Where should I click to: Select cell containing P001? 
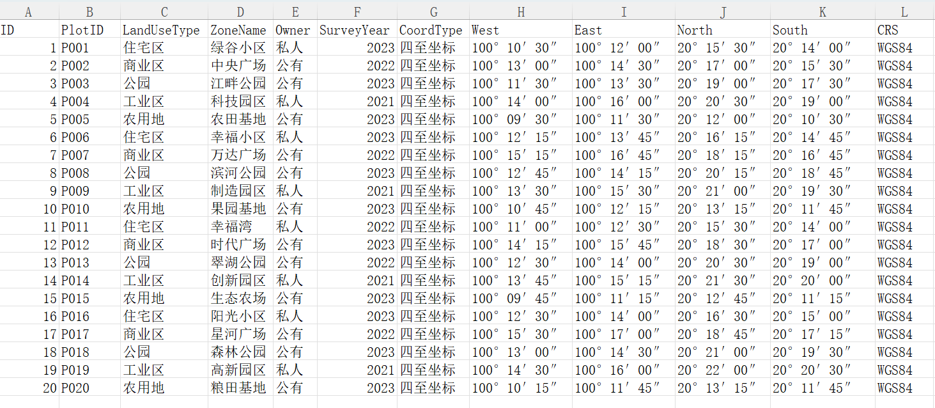tap(89, 47)
